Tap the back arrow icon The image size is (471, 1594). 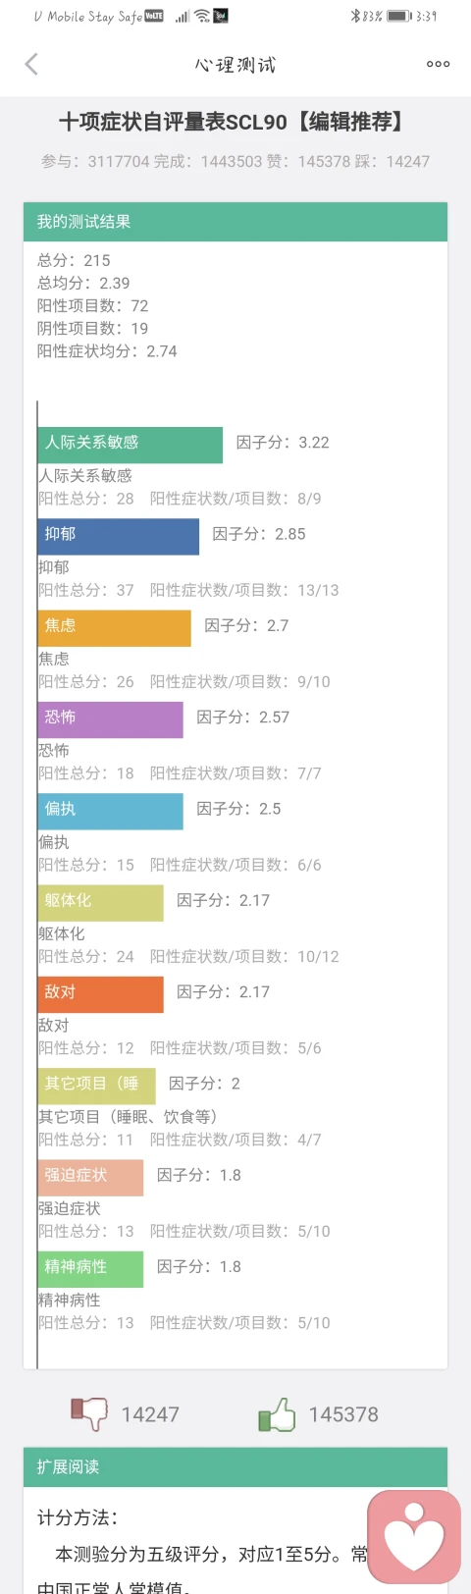click(x=31, y=65)
